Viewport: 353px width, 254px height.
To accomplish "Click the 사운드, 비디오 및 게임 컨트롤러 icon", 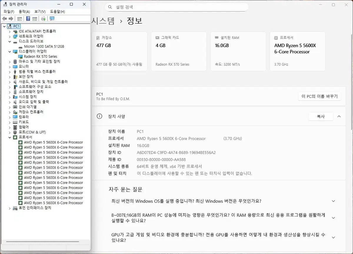I will point(15,82).
